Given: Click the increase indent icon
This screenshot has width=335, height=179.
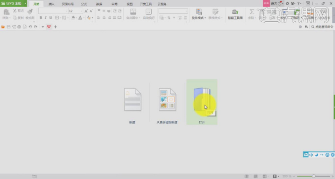Looking at the screenshot, I should pyautogui.click(x=120, y=11).
